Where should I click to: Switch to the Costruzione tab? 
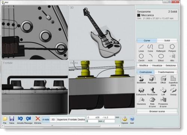pyautogui.click(x=145, y=72)
